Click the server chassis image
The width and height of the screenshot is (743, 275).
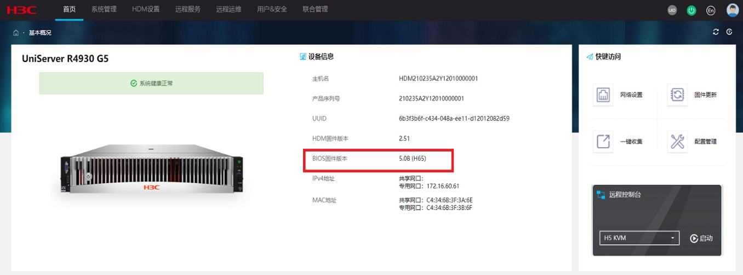coord(151,170)
